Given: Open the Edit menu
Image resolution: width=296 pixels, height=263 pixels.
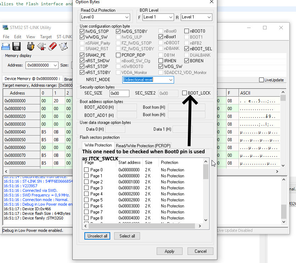Looking at the screenshot, I should [18, 37].
